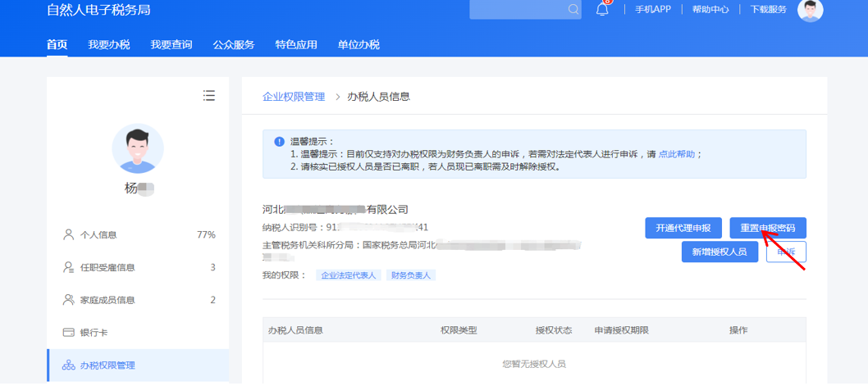Go back via 企业权限管理 breadcrumb
The height and width of the screenshot is (386, 868).
pos(294,97)
